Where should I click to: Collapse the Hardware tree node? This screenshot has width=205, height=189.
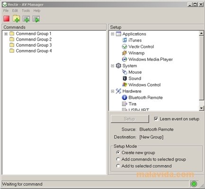pyautogui.click(x=113, y=91)
